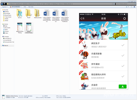
Task: Click Departments in the breadcrumb path
Action: tap(32, 4)
